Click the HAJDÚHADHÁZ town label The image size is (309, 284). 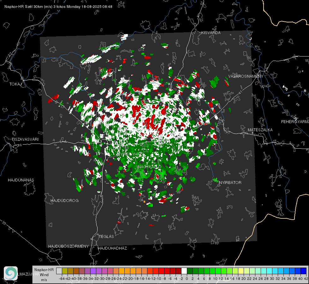(x=112, y=248)
